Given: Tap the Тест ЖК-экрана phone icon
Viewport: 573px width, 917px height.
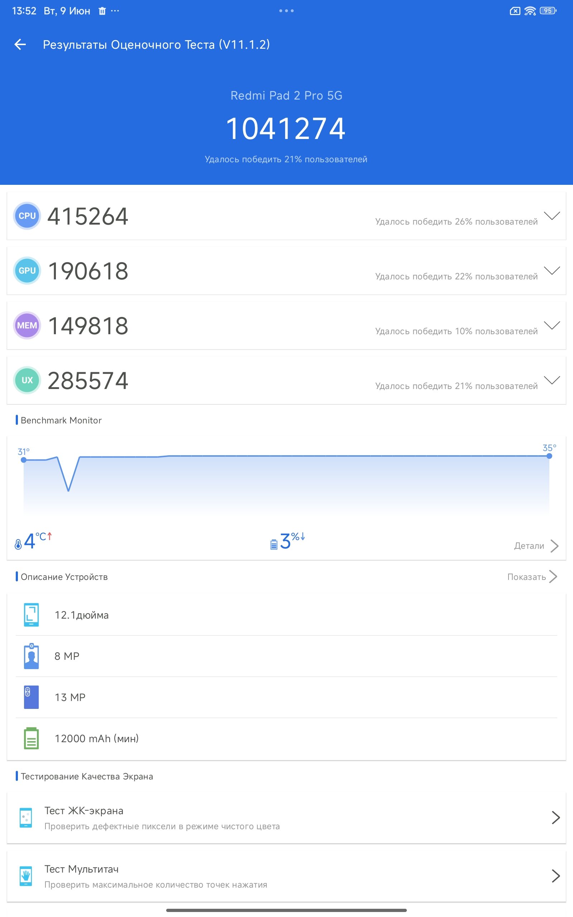Looking at the screenshot, I should click(26, 818).
